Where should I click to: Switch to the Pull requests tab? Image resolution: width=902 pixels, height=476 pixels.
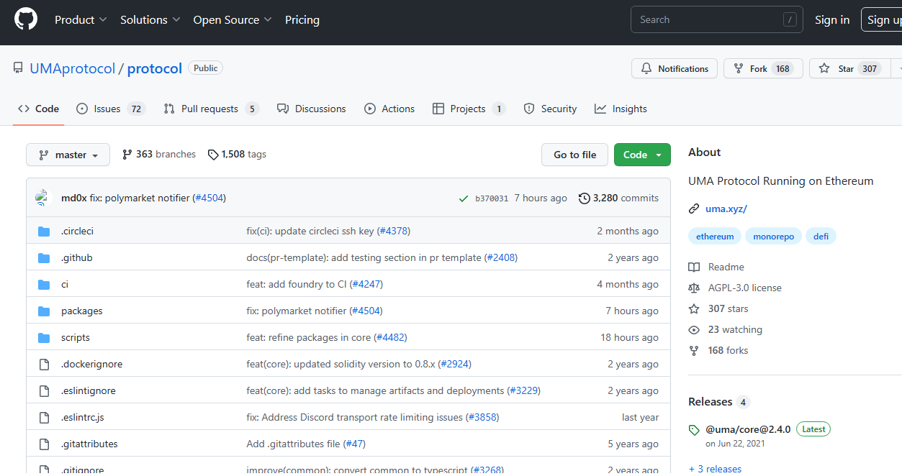[211, 109]
